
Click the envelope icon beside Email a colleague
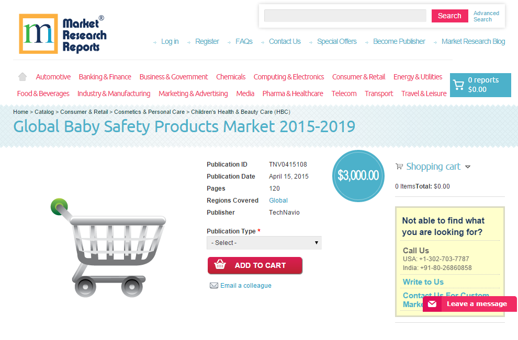pyautogui.click(x=213, y=285)
